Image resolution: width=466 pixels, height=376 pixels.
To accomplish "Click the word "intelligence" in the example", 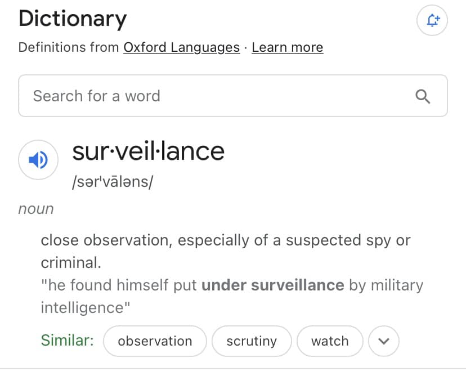I will (x=83, y=307).
